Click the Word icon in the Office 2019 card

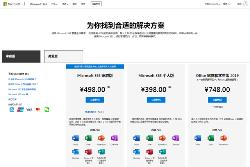[x=198, y=138]
